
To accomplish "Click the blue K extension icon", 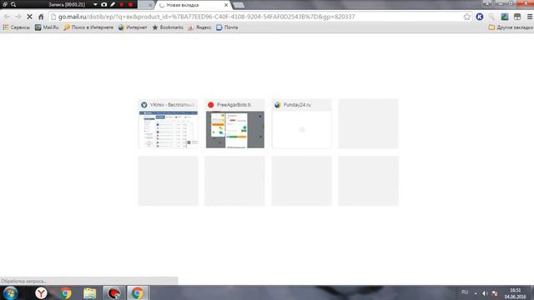I will pos(480,17).
